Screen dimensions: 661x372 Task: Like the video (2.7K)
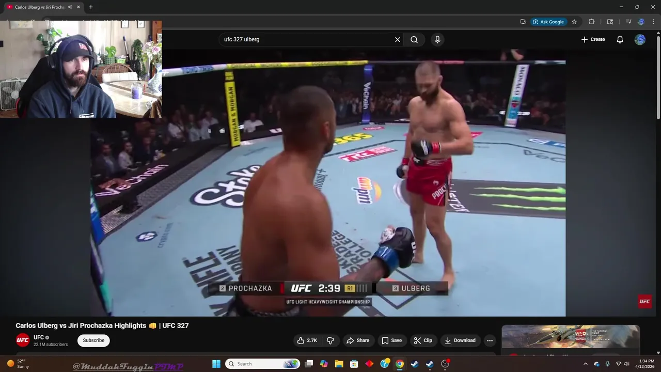pos(307,340)
